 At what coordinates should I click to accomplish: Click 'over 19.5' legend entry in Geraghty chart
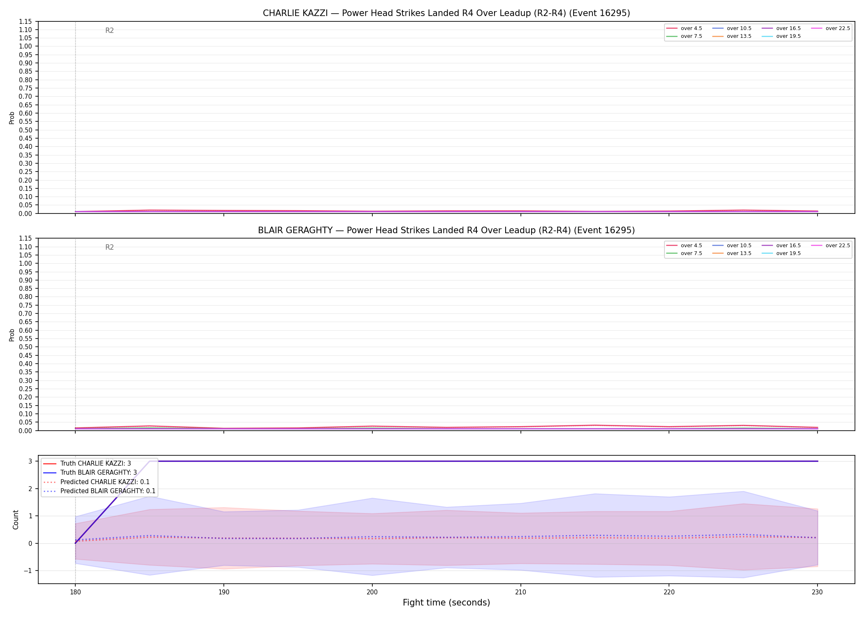(781, 253)
